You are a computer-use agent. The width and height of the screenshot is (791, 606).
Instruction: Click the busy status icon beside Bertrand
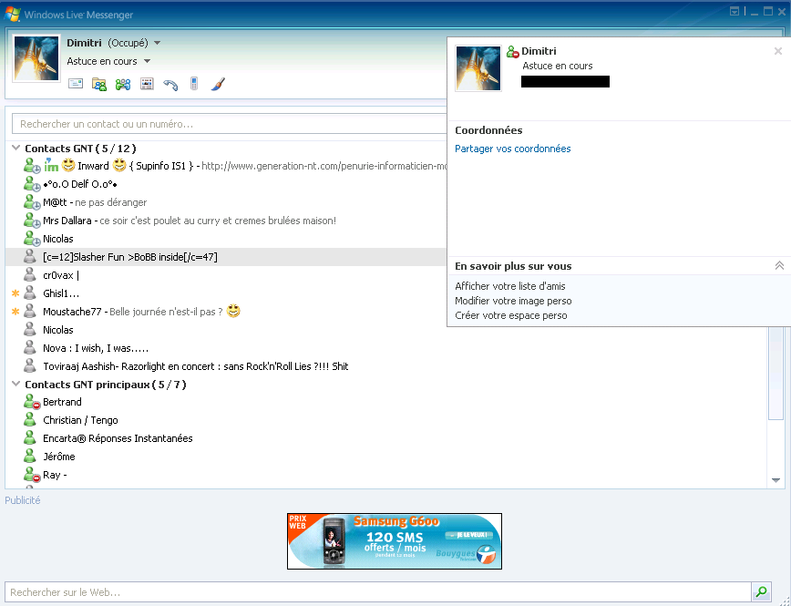[x=32, y=402]
